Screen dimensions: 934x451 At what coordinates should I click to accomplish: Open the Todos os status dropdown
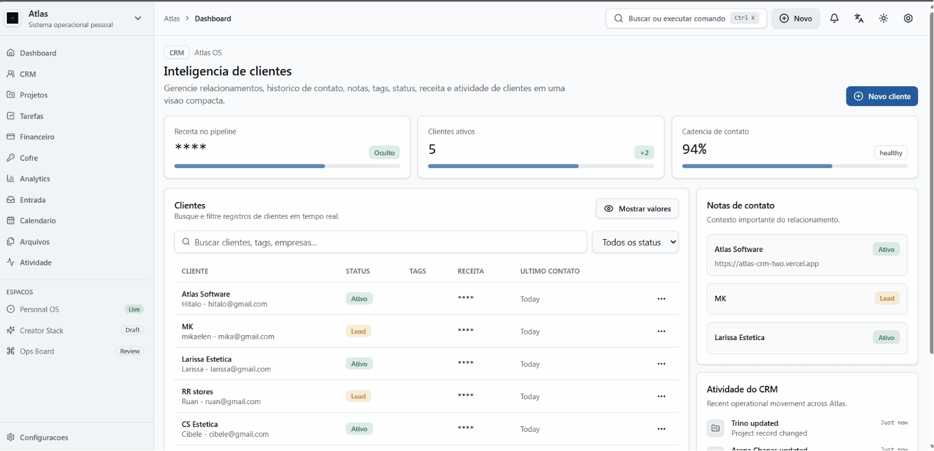pyautogui.click(x=635, y=242)
